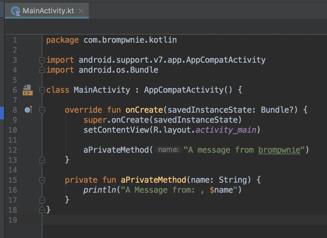The image size is (327, 238).
Task: Click the 'activity_main' layout reference
Action: [226, 130]
